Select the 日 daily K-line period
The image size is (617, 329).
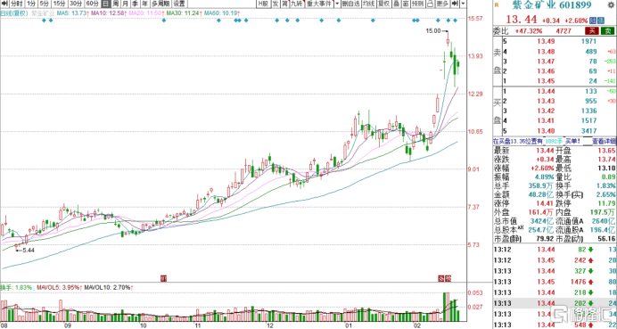pyautogui.click(x=105, y=4)
